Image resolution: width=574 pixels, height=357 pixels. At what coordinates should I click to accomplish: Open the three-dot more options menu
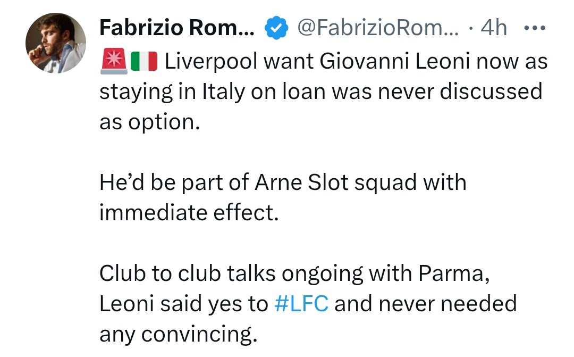[x=534, y=28]
